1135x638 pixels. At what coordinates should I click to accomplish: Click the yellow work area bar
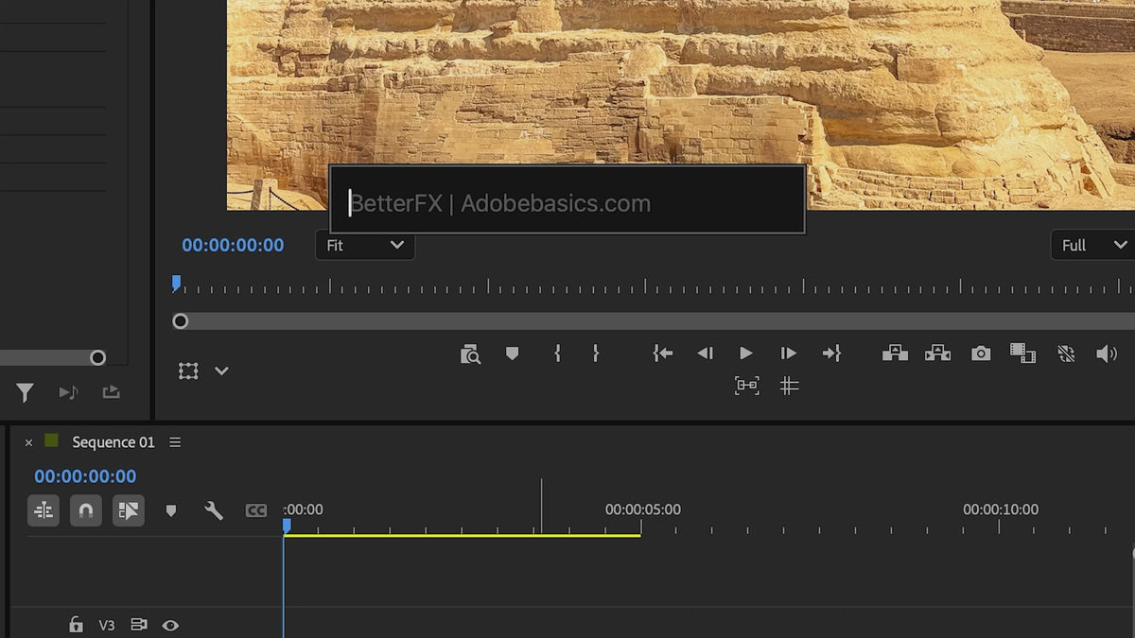(x=463, y=535)
